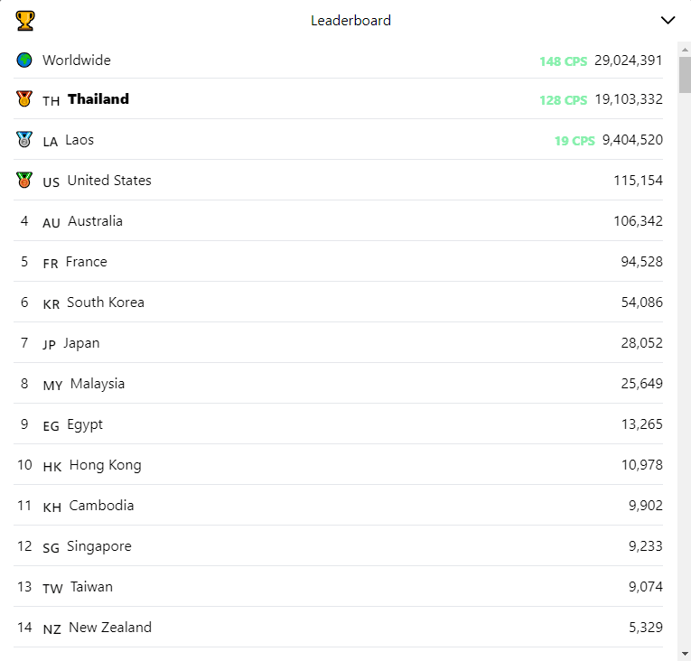Click the Worldwide 148 CPS indicator
691x661 pixels.
pyautogui.click(x=564, y=61)
